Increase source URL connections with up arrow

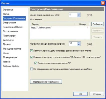click(79, 14)
